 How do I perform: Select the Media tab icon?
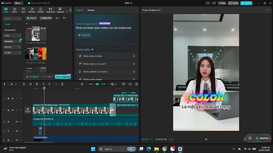[x=6, y=10]
